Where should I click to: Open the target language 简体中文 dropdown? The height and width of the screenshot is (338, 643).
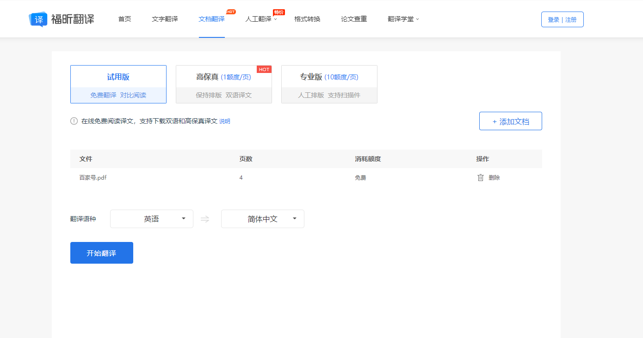click(x=263, y=219)
